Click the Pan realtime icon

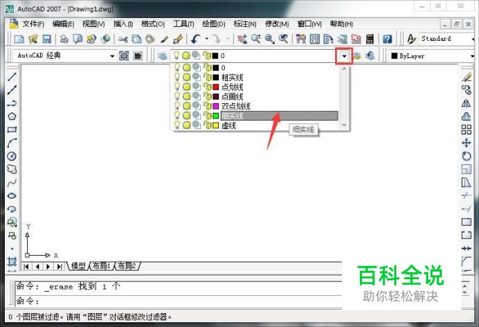click(x=242, y=39)
